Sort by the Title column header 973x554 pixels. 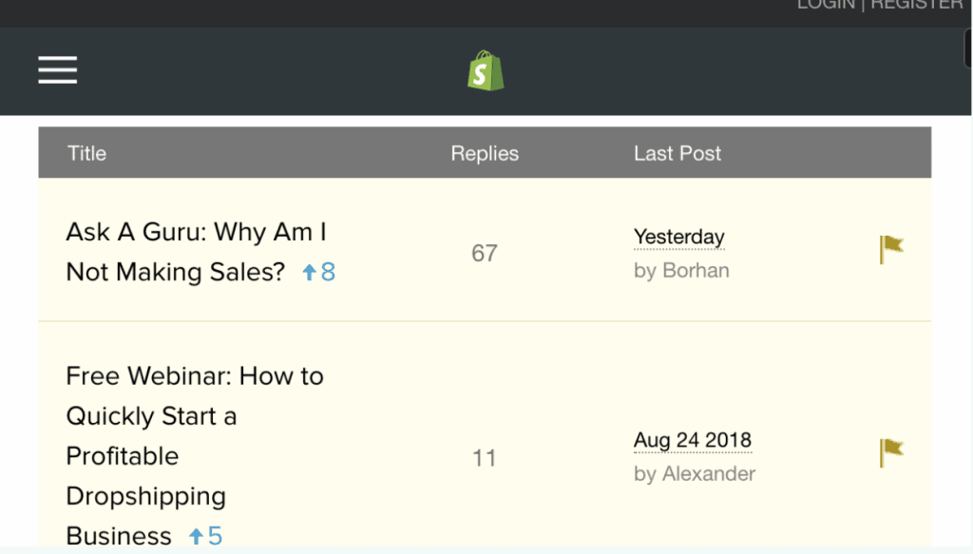pyautogui.click(x=86, y=153)
